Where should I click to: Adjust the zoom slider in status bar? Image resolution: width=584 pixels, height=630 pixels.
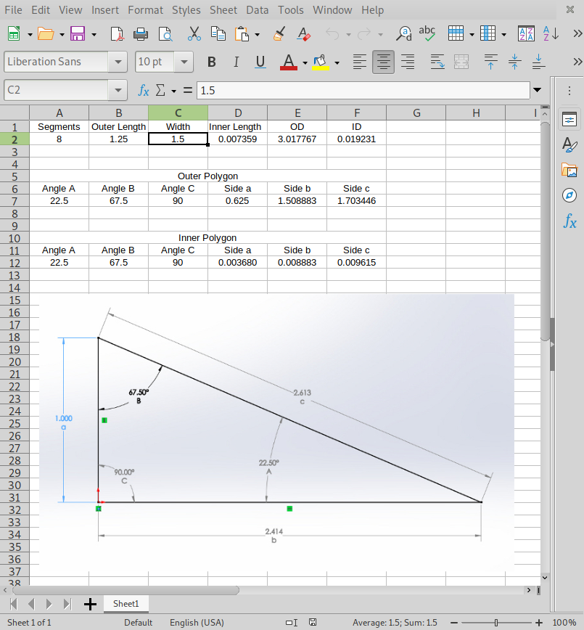pos(495,622)
